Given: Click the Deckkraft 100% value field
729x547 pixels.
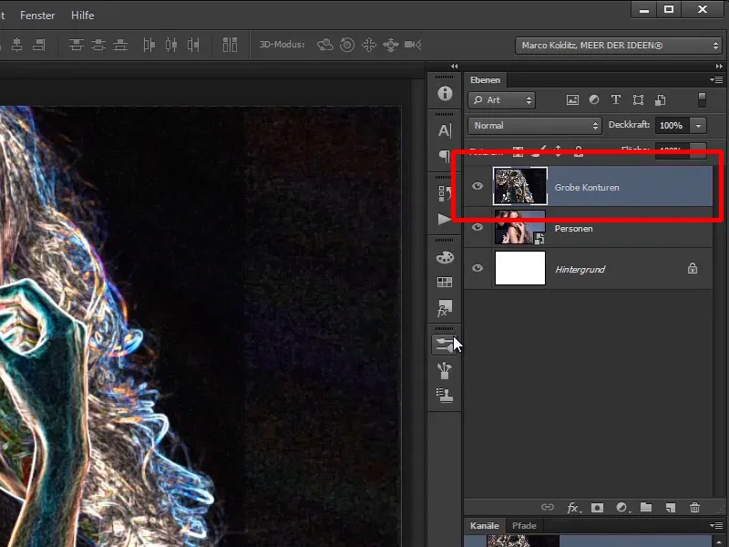Looking at the screenshot, I should pos(673,126).
